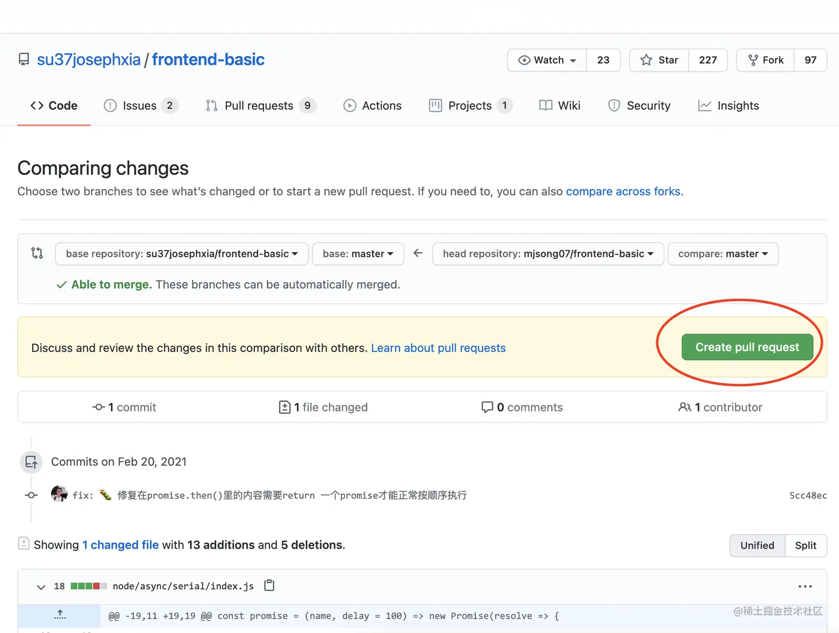The width and height of the screenshot is (839, 633).
Task: Open the Watch notifications dropdown
Action: pos(547,60)
